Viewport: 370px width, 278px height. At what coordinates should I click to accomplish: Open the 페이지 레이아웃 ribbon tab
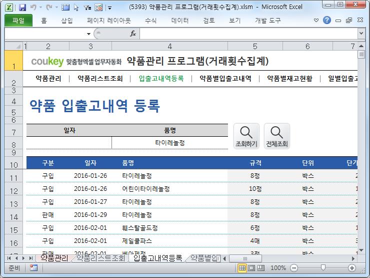coord(109,21)
